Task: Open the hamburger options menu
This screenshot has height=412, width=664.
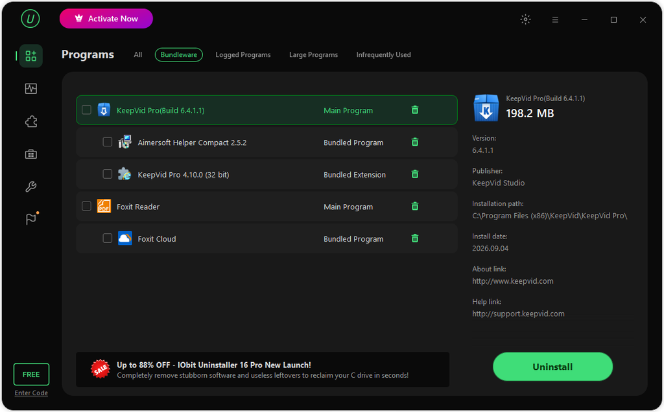Action: 555,19
